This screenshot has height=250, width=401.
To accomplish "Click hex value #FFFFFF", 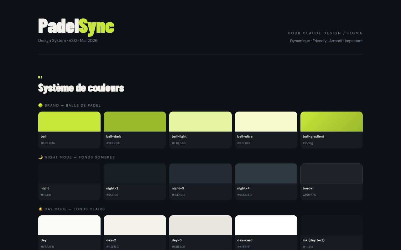I will pos(244,247).
